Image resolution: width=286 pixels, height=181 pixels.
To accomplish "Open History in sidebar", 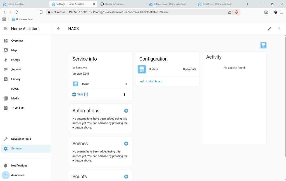I will 25,79.
